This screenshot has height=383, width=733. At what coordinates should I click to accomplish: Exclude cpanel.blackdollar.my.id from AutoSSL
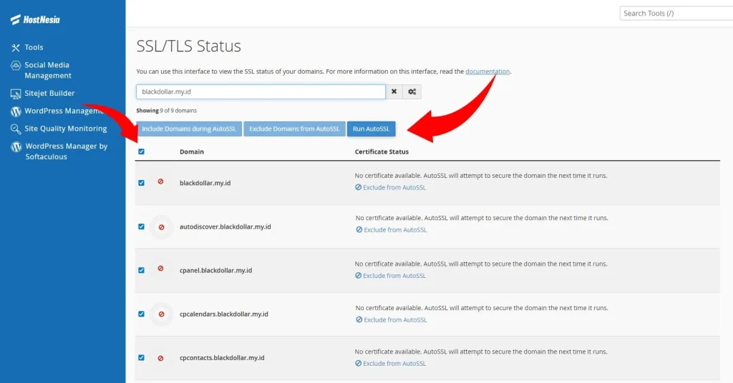pyautogui.click(x=390, y=276)
